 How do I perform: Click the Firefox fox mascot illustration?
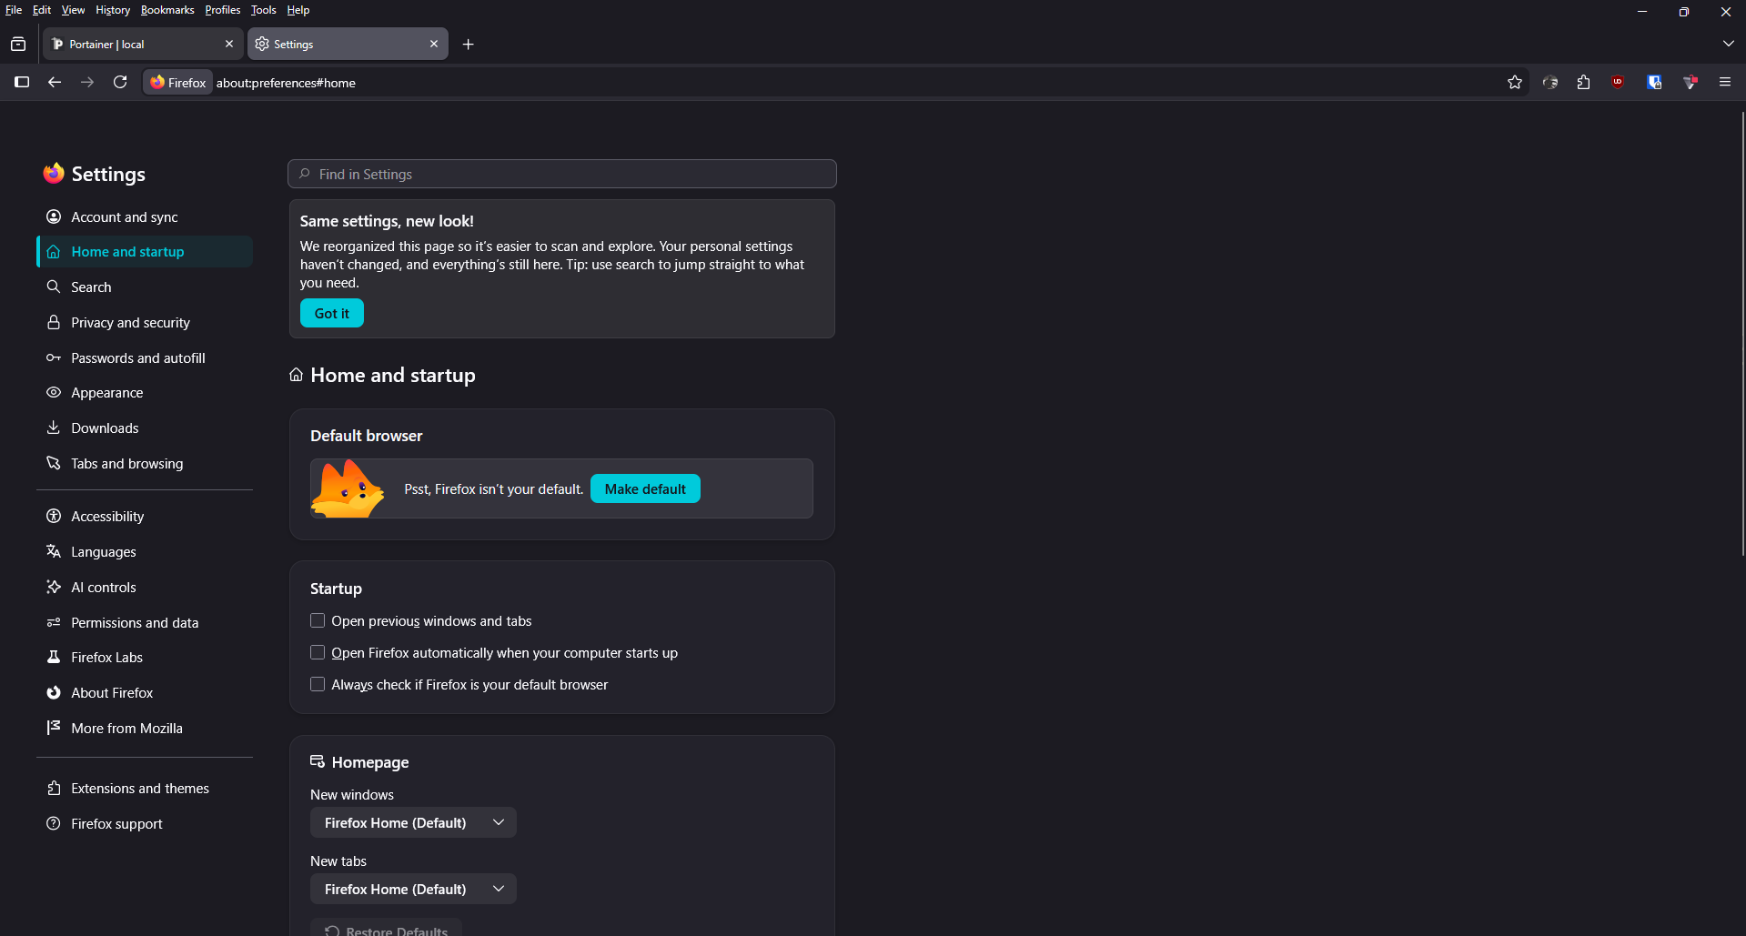348,488
